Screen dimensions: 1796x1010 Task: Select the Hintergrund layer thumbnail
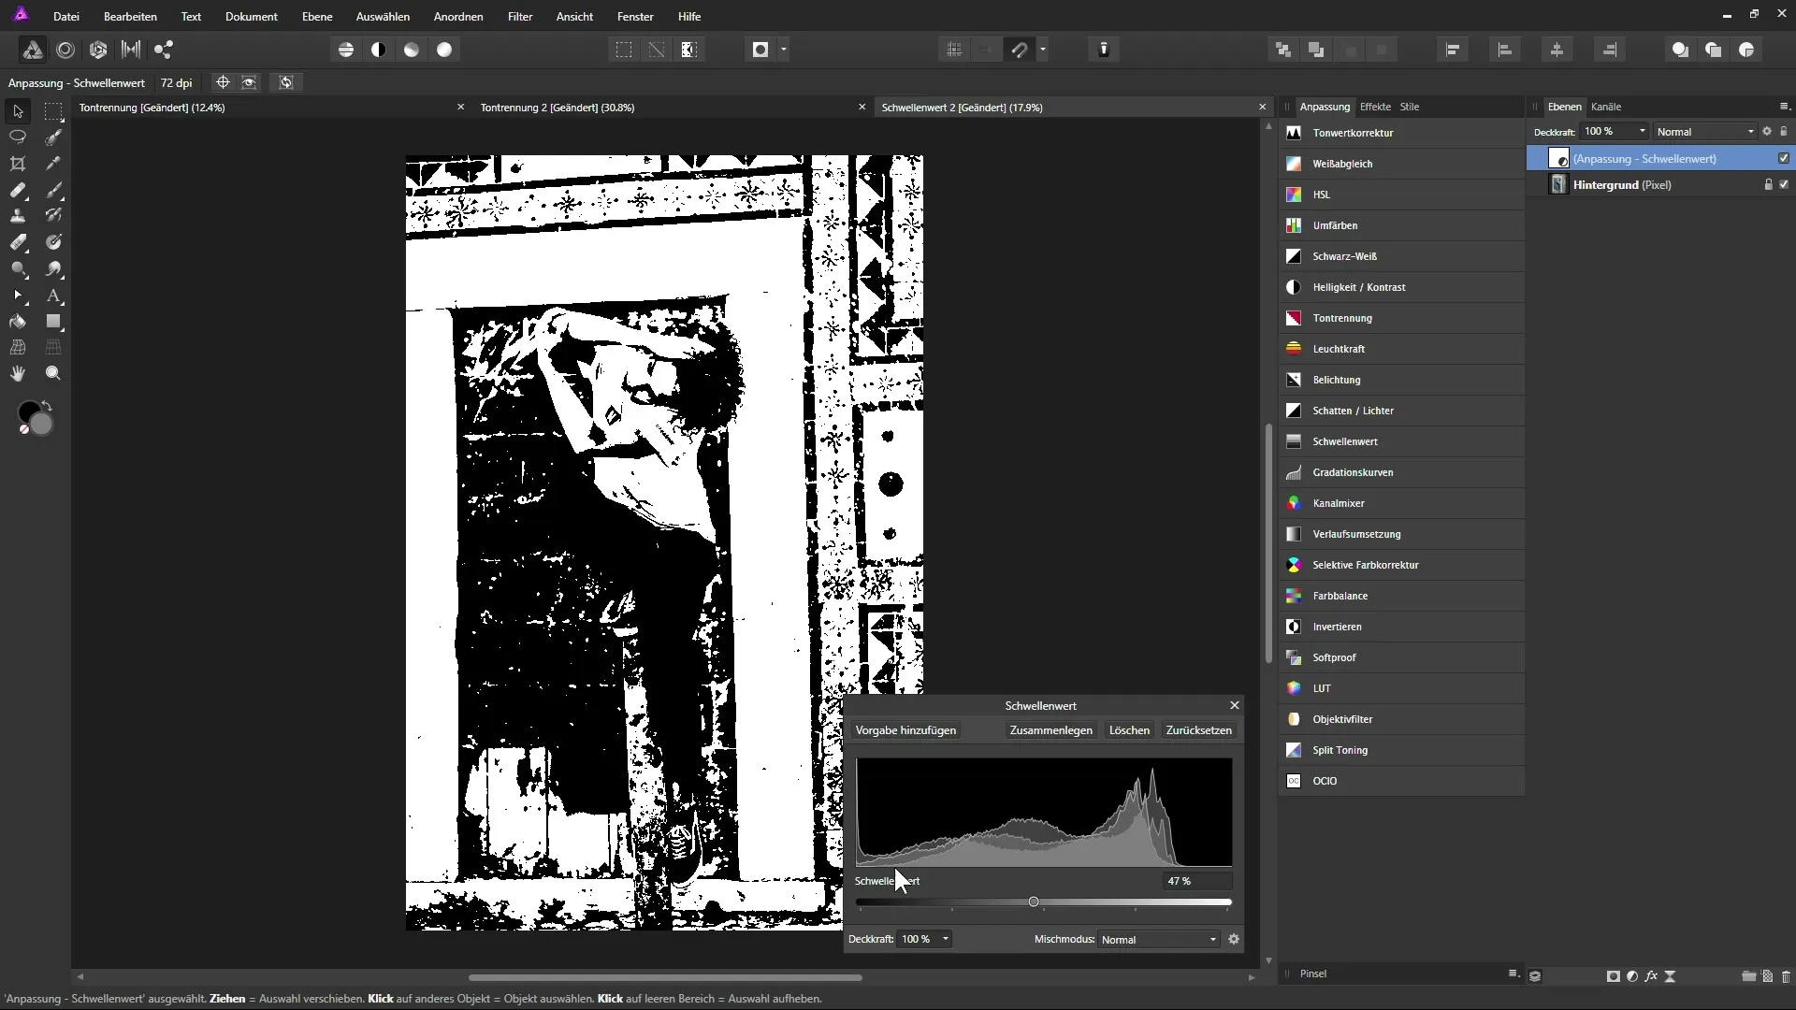pos(1558,184)
